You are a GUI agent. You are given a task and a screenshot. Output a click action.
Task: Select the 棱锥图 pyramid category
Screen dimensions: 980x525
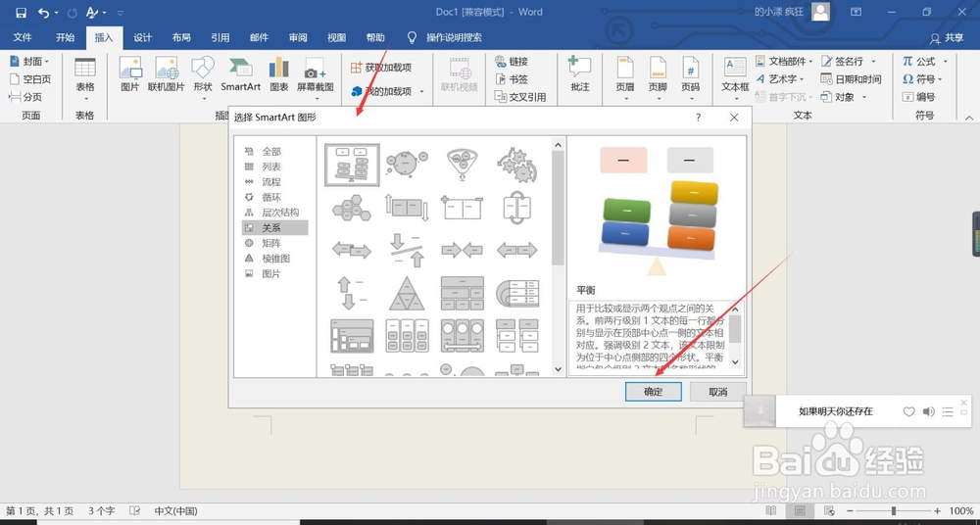pyautogui.click(x=275, y=259)
